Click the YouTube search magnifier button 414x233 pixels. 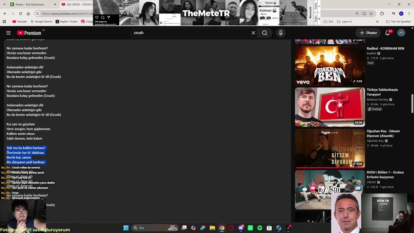click(x=265, y=33)
